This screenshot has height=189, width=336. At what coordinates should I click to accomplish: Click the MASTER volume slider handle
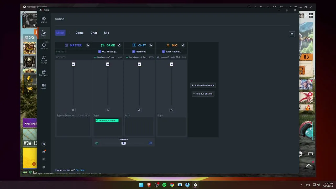pos(73,65)
